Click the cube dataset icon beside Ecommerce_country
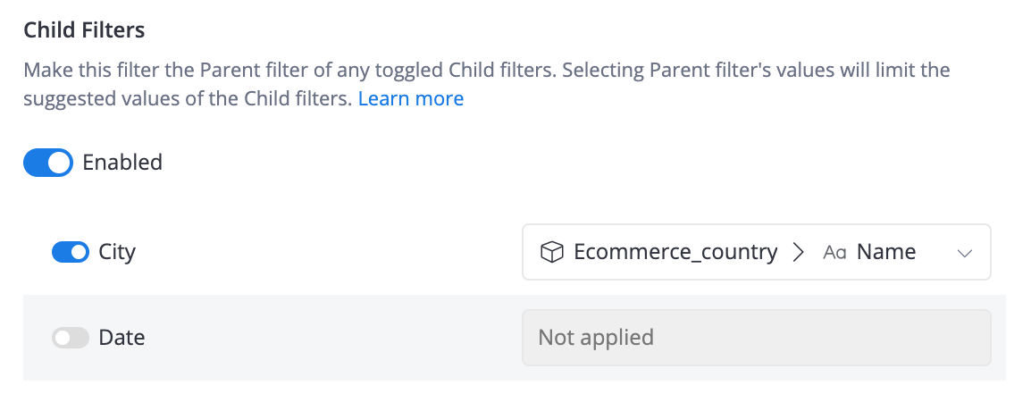The image size is (1031, 411). coord(551,252)
